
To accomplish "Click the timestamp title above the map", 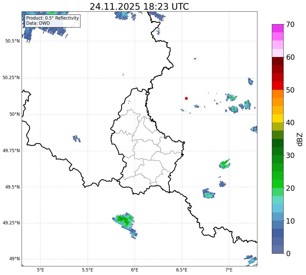I will (139, 7).
